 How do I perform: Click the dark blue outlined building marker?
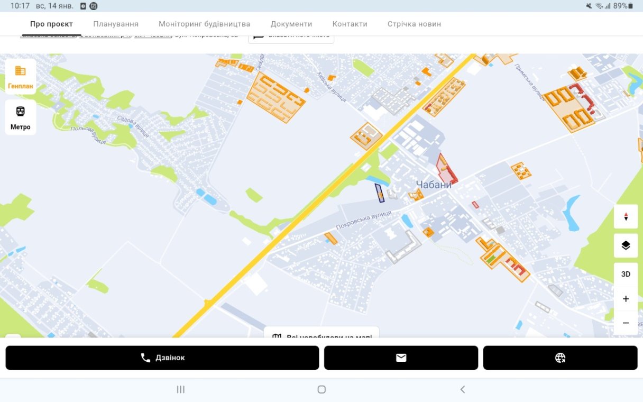[x=379, y=193]
